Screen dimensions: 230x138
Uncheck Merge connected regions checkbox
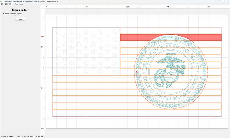4,13
